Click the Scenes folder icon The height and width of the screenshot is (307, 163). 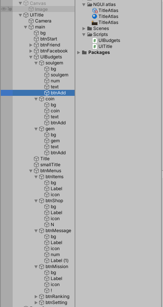pos(90,28)
